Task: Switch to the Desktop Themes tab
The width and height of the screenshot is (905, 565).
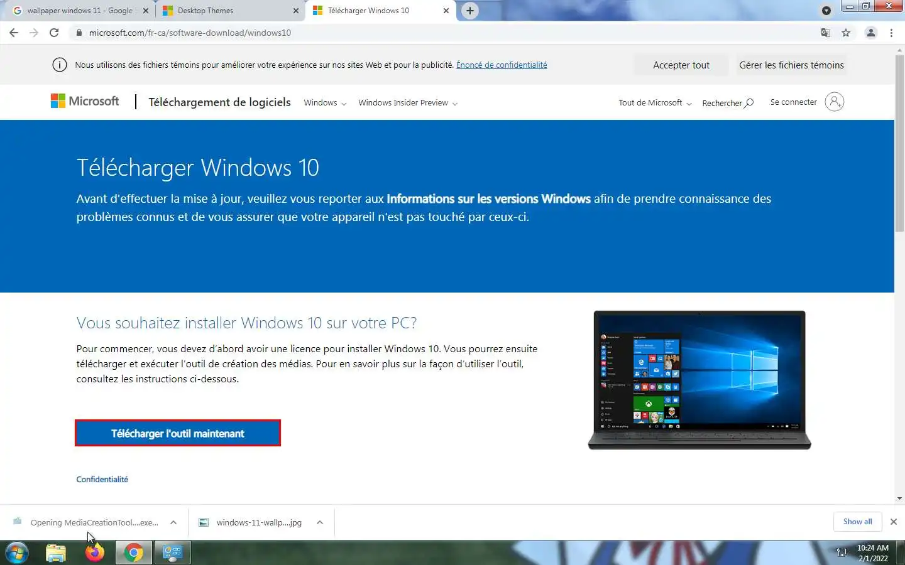Action: (x=230, y=11)
